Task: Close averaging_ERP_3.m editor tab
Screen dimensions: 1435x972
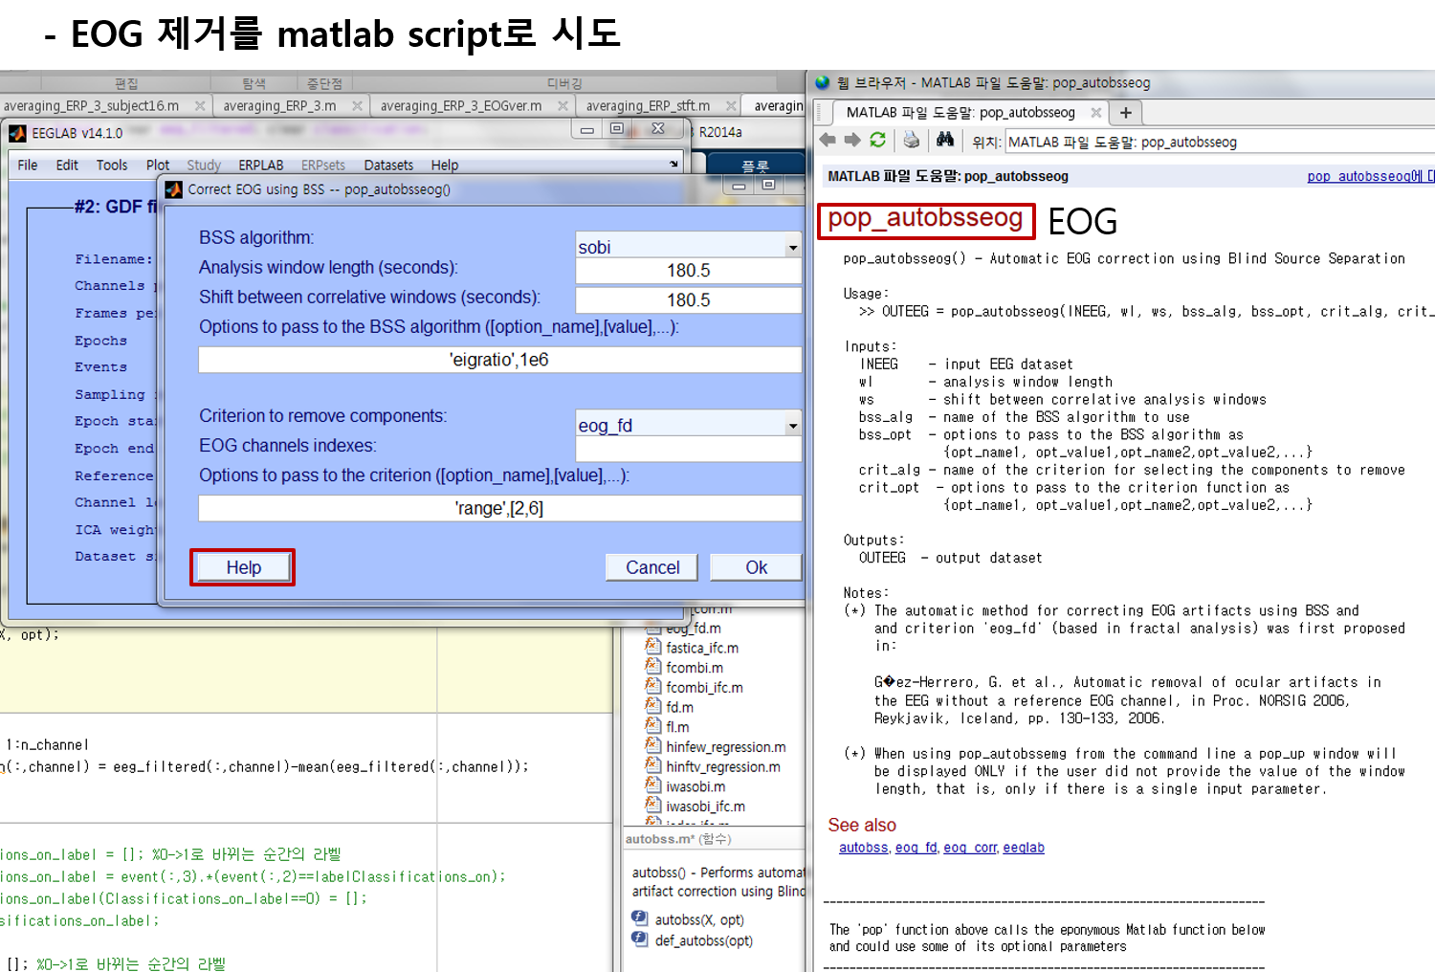Action: (x=357, y=106)
